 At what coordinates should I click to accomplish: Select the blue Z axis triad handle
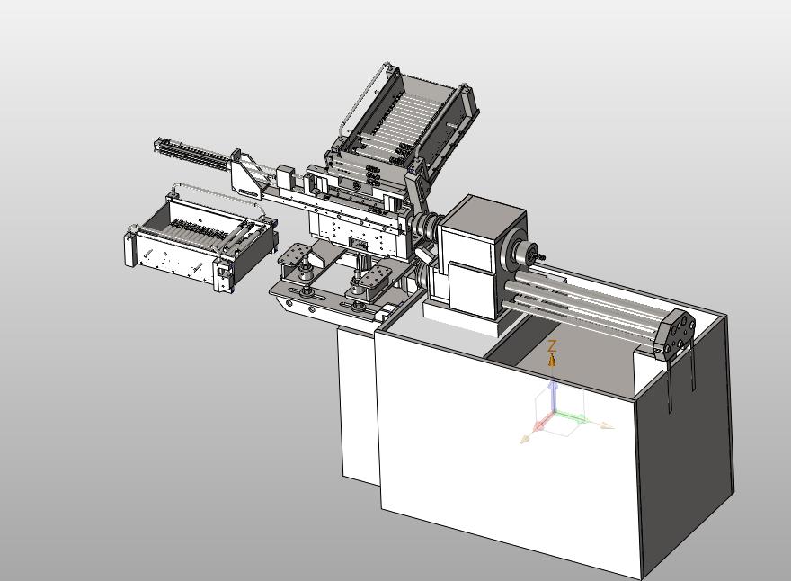point(553,396)
